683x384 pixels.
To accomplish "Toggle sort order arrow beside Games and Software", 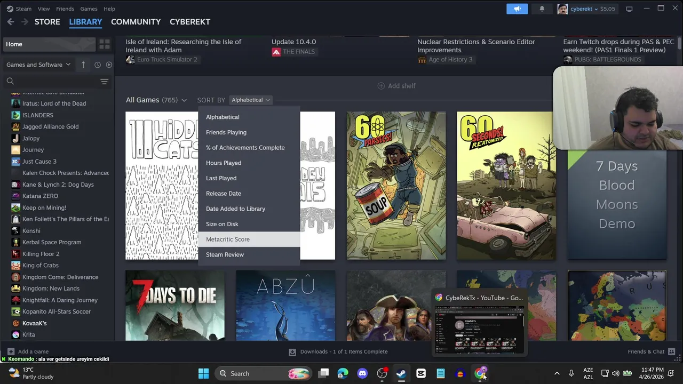I will click(83, 65).
